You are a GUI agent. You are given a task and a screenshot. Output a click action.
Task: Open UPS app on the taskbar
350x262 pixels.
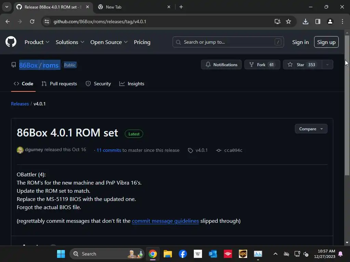click(x=243, y=254)
